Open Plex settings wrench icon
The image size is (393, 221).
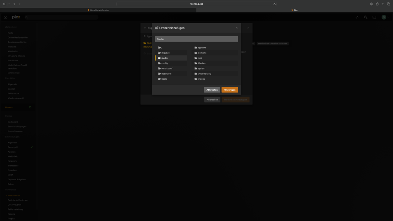point(365,17)
